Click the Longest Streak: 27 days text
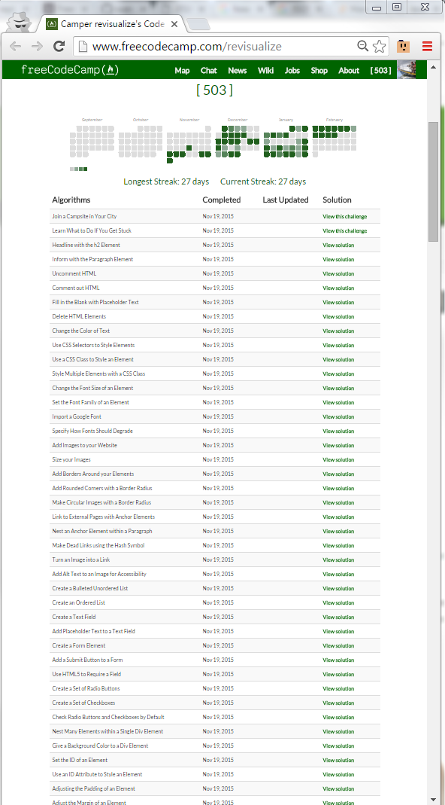The width and height of the screenshot is (445, 805). click(x=166, y=181)
